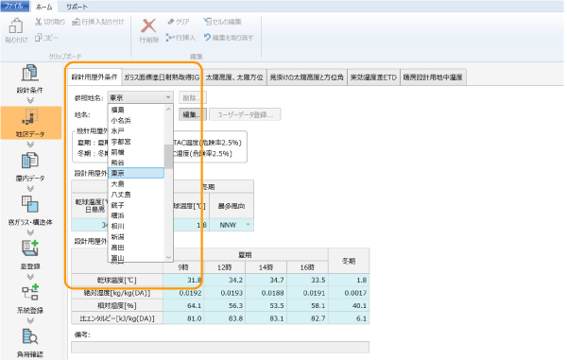Click the 編集を取り消す undo icon
Image resolution: width=567 pixels, height=360 pixels.
[x=207, y=37]
